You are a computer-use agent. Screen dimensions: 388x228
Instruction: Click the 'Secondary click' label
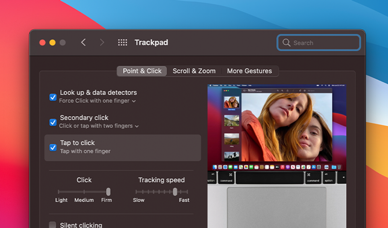[84, 118]
